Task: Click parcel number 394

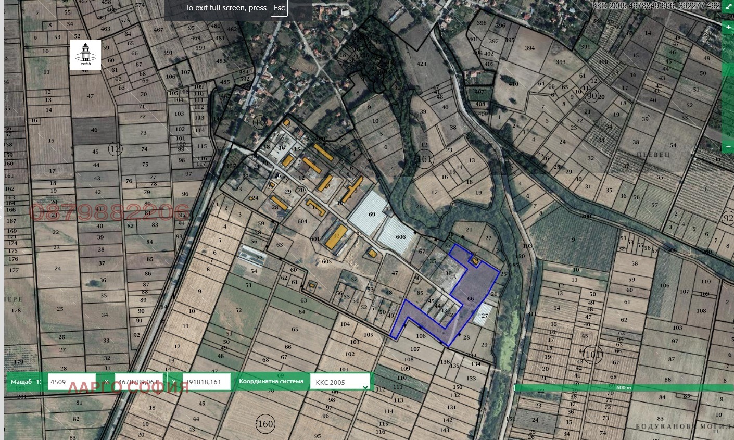Action: click(530, 48)
